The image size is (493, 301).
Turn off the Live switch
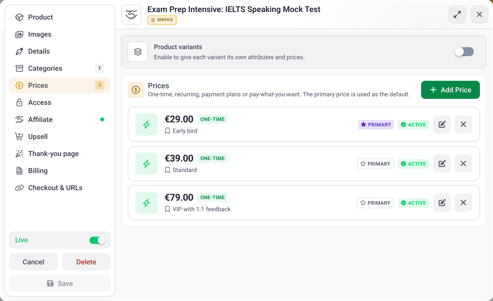click(x=97, y=240)
